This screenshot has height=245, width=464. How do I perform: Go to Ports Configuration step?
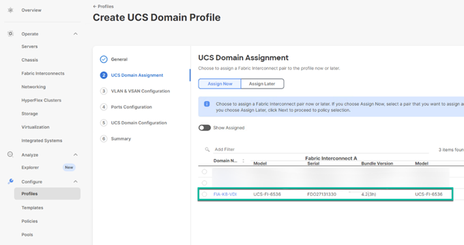[x=132, y=107]
